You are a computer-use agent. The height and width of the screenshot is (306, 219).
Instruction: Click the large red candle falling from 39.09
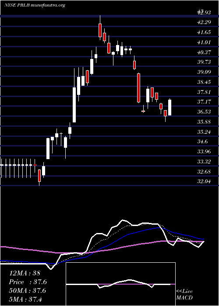click(x=139, y=87)
